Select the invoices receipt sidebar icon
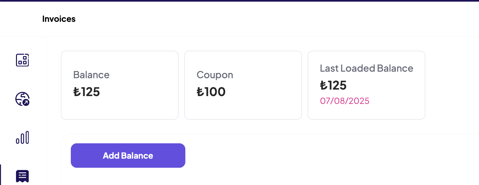 coord(23,176)
